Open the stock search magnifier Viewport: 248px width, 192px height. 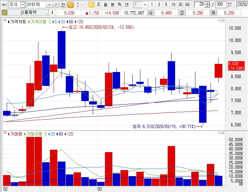click(56, 5)
